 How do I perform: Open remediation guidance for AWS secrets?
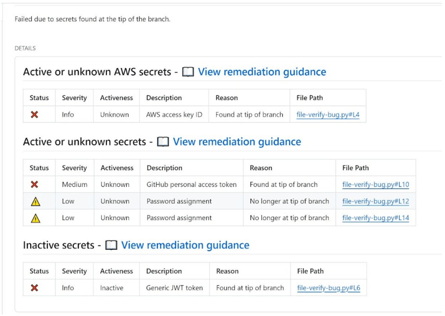point(262,72)
